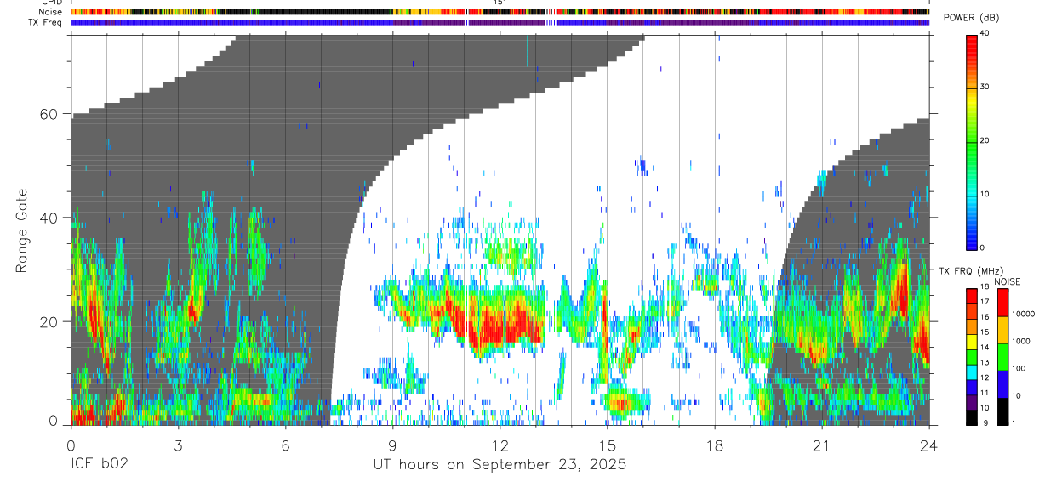Click the 10000 label on NOISE legend

pos(1024,314)
